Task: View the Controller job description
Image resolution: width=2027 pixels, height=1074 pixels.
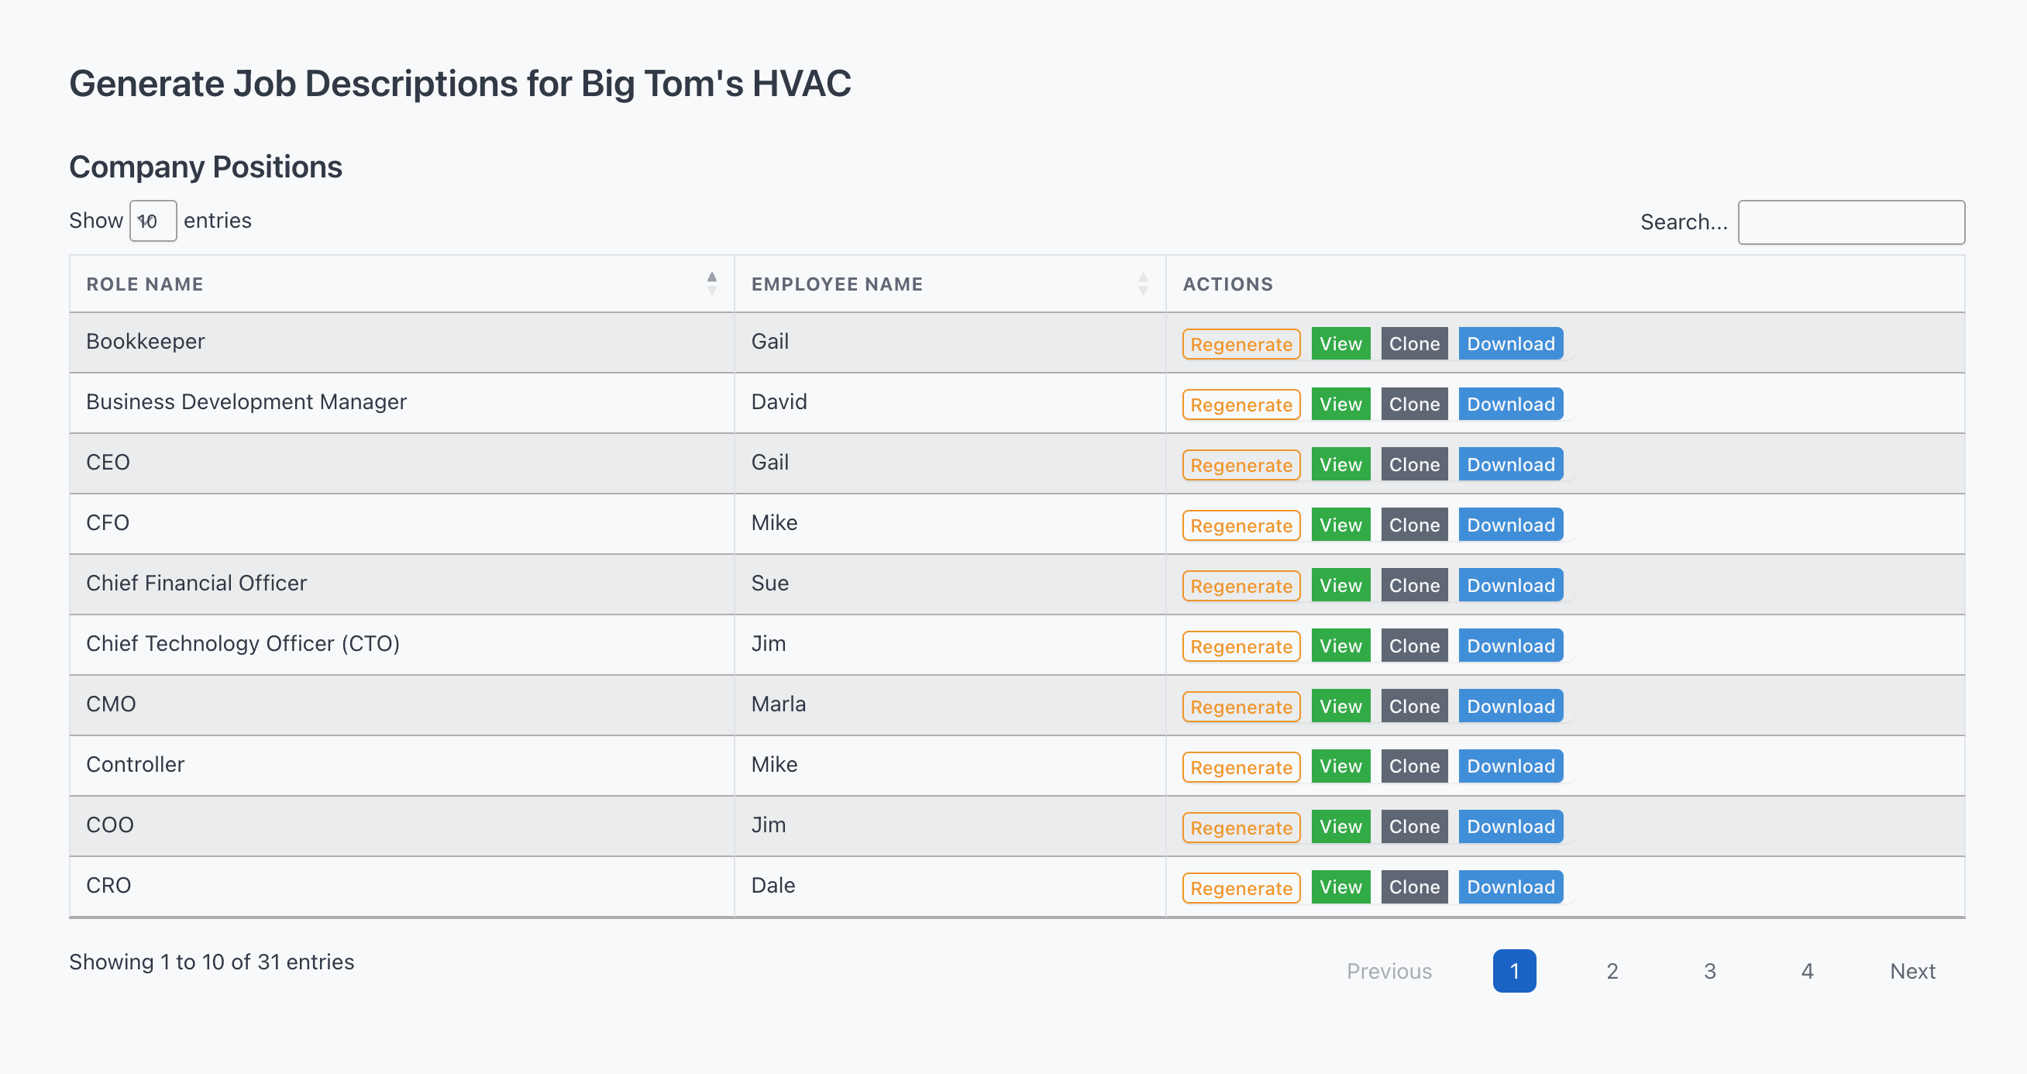Action: click(x=1340, y=766)
